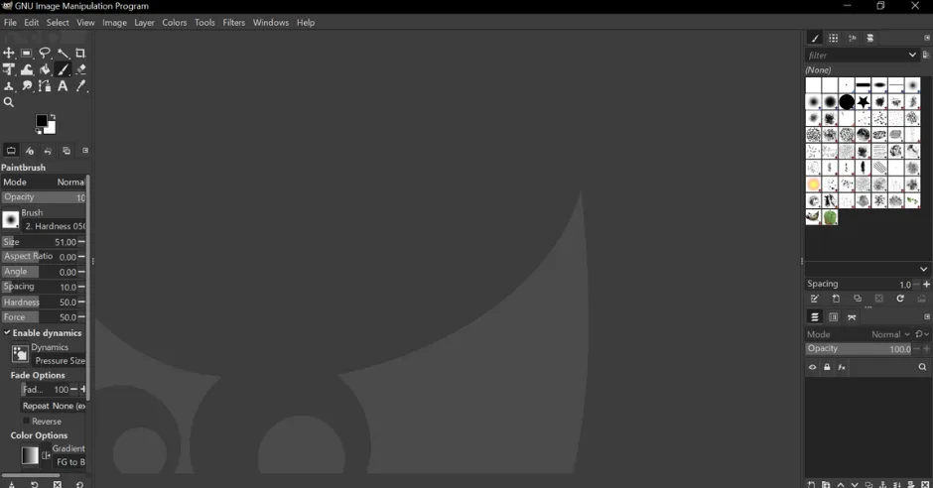This screenshot has height=488, width=933.
Task: Click the brush filter input field
Action: click(x=856, y=55)
